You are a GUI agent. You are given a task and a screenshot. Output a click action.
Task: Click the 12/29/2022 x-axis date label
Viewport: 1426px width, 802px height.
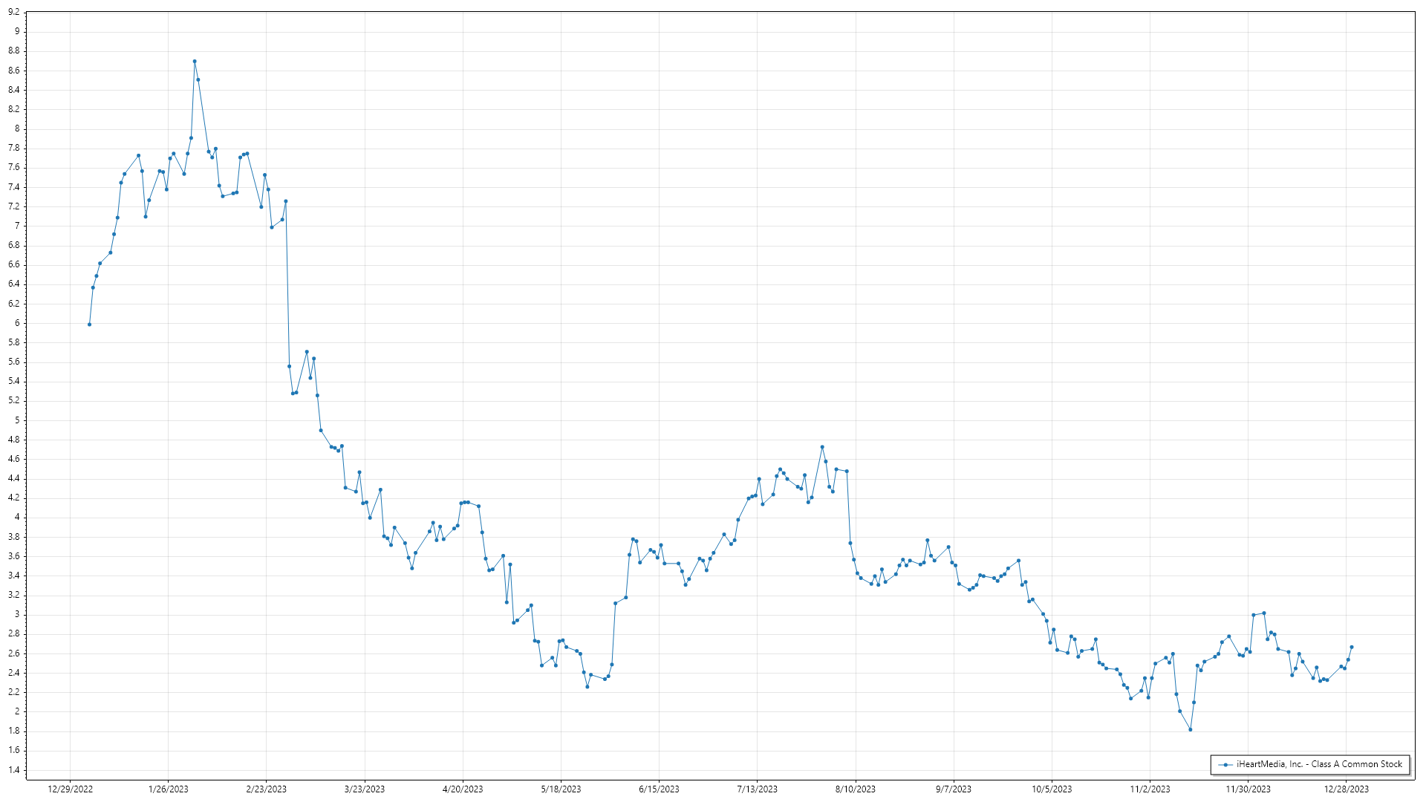coord(70,789)
